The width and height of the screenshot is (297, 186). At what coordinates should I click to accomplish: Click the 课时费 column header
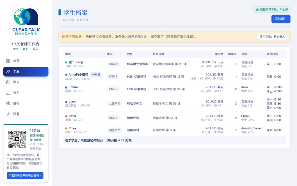[219, 54]
